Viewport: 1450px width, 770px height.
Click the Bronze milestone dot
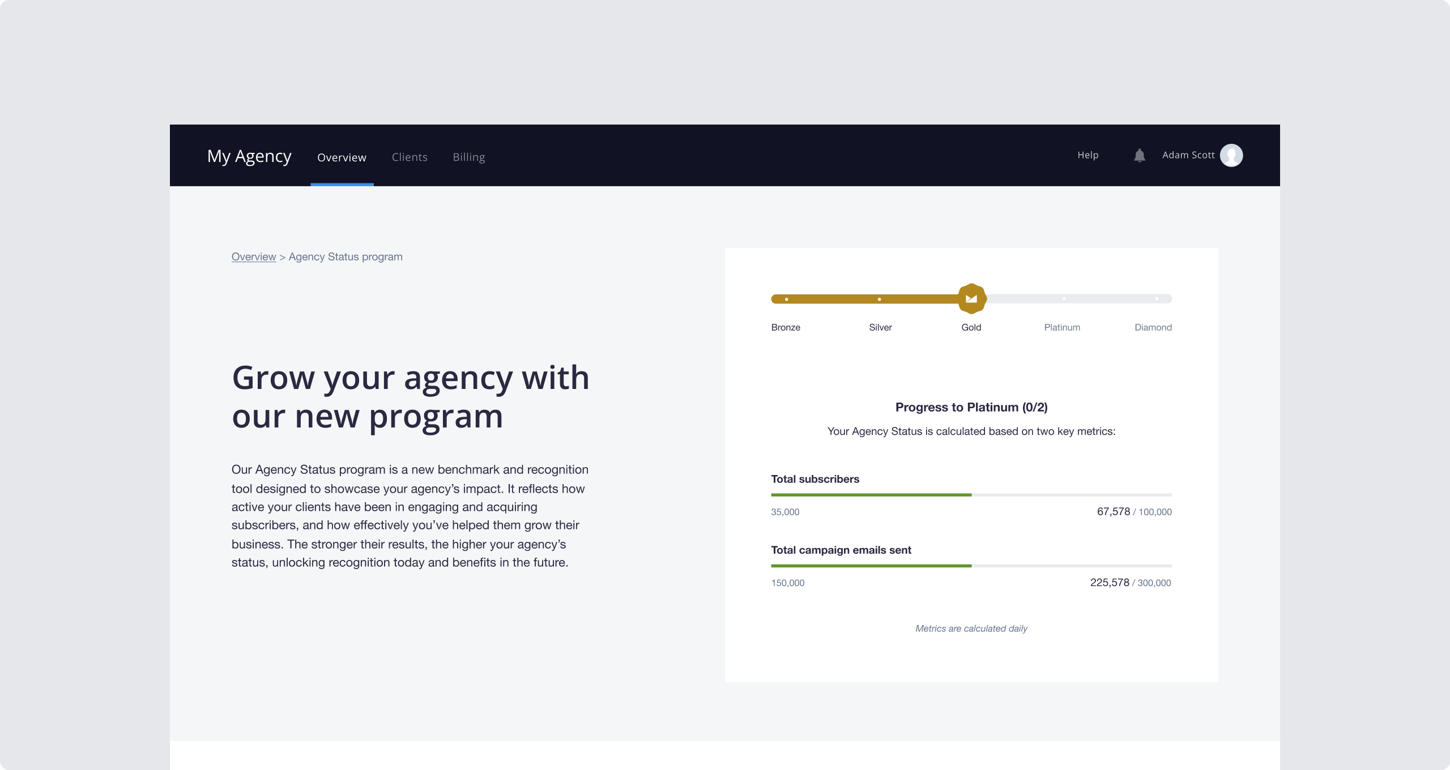pos(786,299)
